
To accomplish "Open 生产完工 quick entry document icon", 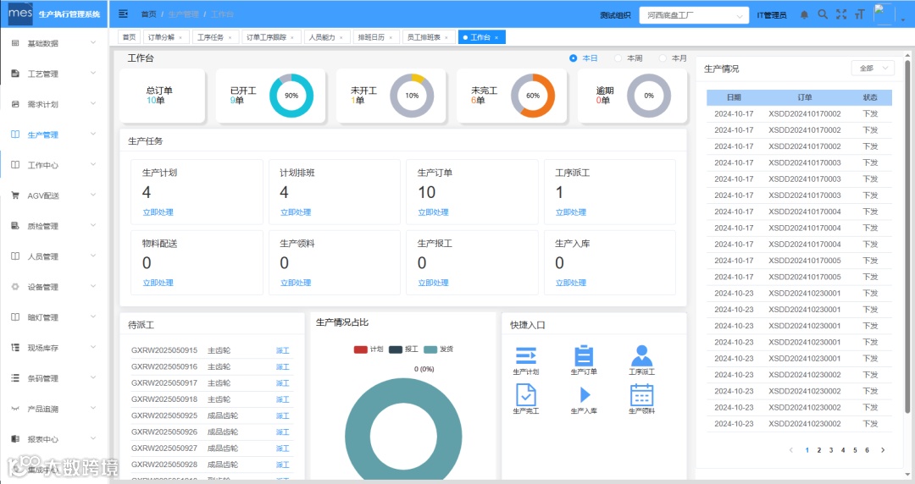I will (526, 395).
